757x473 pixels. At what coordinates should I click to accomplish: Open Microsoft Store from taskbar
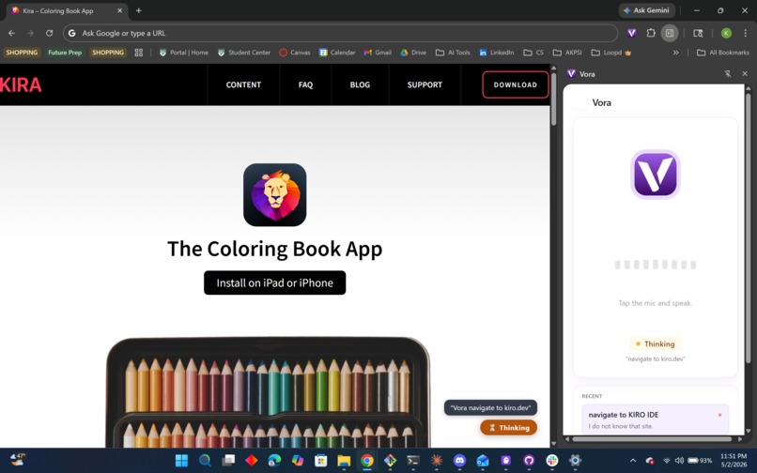[x=320, y=461]
